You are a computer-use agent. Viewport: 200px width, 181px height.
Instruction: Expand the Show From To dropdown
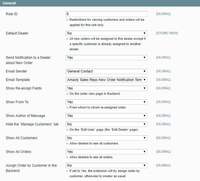[106, 102]
